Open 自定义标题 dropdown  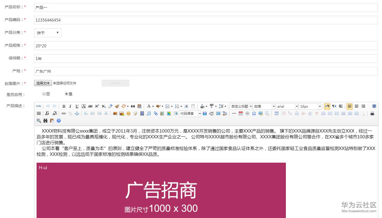click(241, 106)
